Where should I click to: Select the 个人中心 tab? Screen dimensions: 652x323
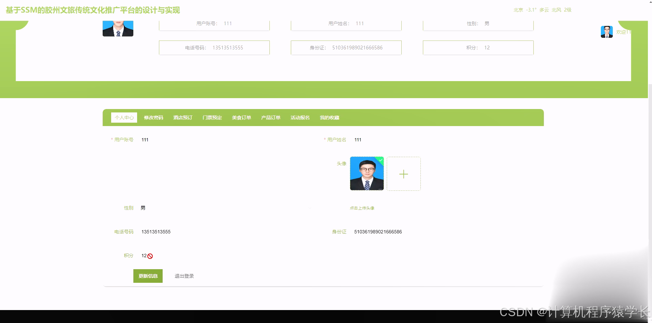pyautogui.click(x=124, y=117)
